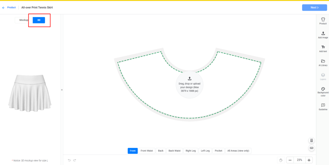Increase zoom with the plus button
Screen dimensions: 329x165
pyautogui.click(x=308, y=160)
